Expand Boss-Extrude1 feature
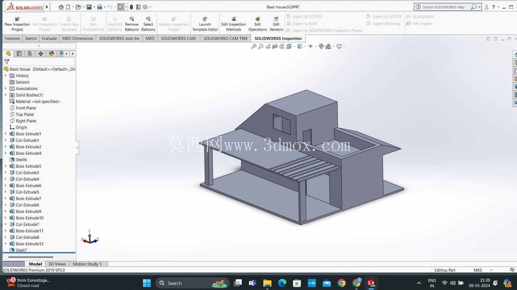The image size is (517, 290). coord(5,134)
